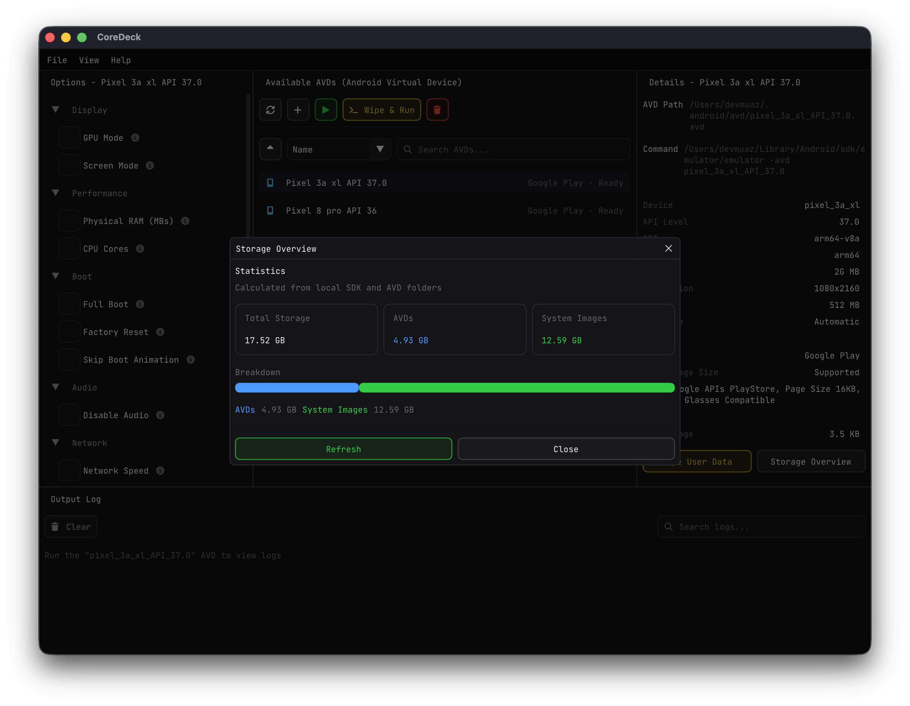This screenshot has width=910, height=706.
Task: Click the plus icon to add AVD
Action: coord(298,110)
